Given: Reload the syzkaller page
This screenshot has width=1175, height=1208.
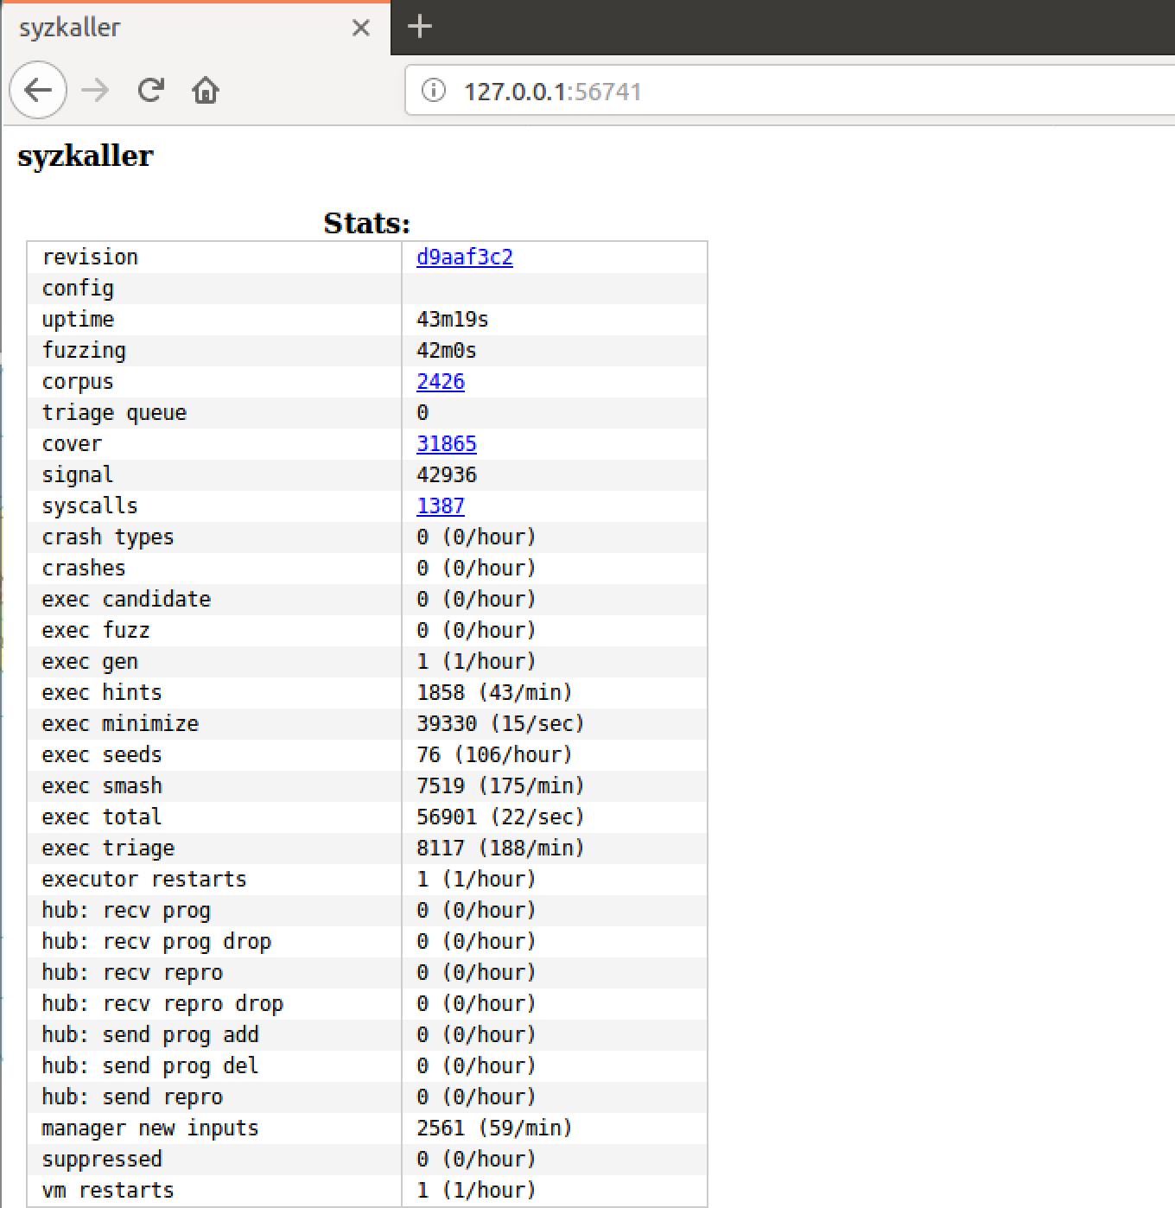Looking at the screenshot, I should (151, 90).
